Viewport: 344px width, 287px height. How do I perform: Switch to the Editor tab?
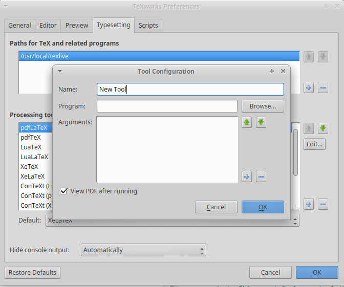tap(49, 25)
